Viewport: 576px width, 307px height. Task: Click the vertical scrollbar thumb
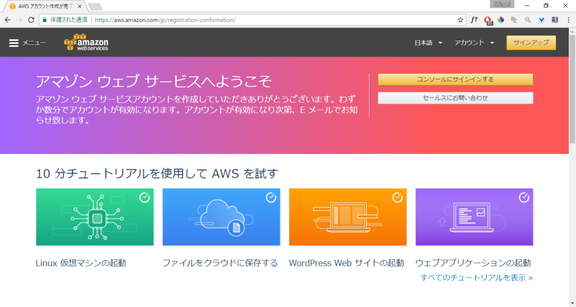coord(572,89)
